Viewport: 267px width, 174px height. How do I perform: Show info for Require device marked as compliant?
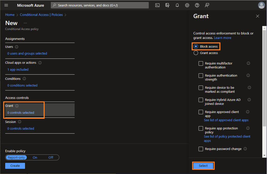coord(249,88)
